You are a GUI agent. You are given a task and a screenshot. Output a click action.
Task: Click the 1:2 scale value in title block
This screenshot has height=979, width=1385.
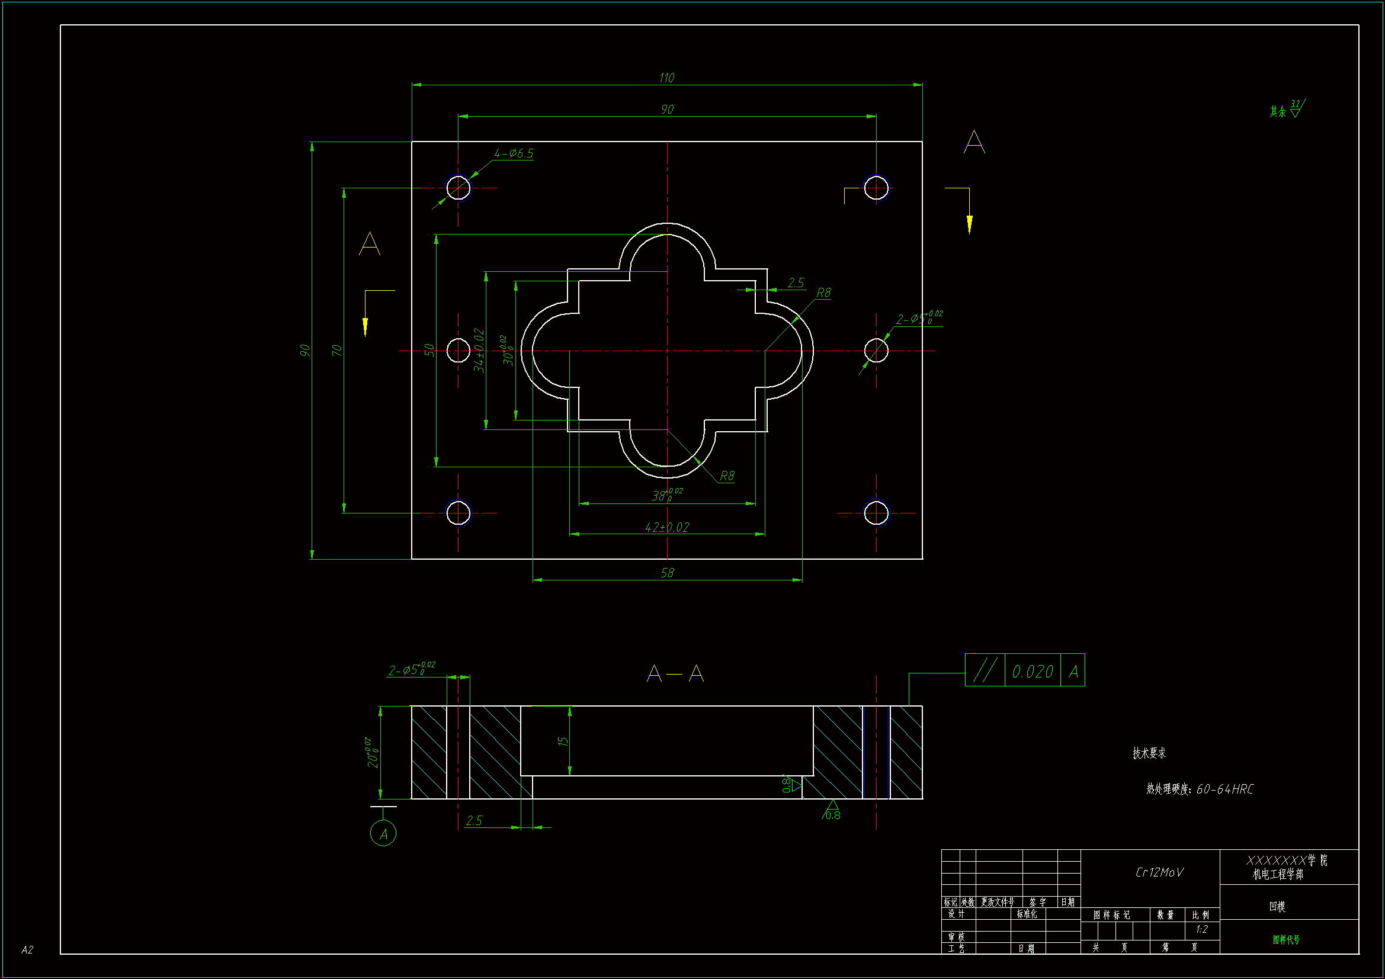tap(1201, 929)
